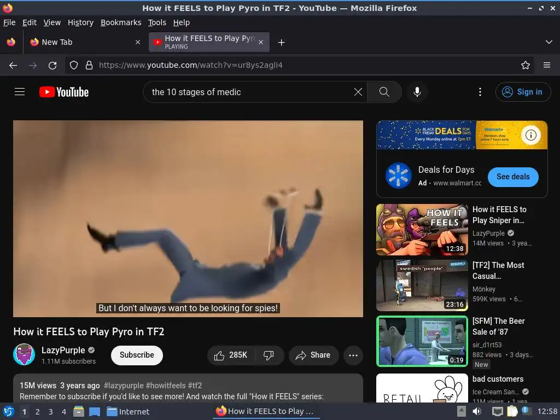Open the View menu

52,22
